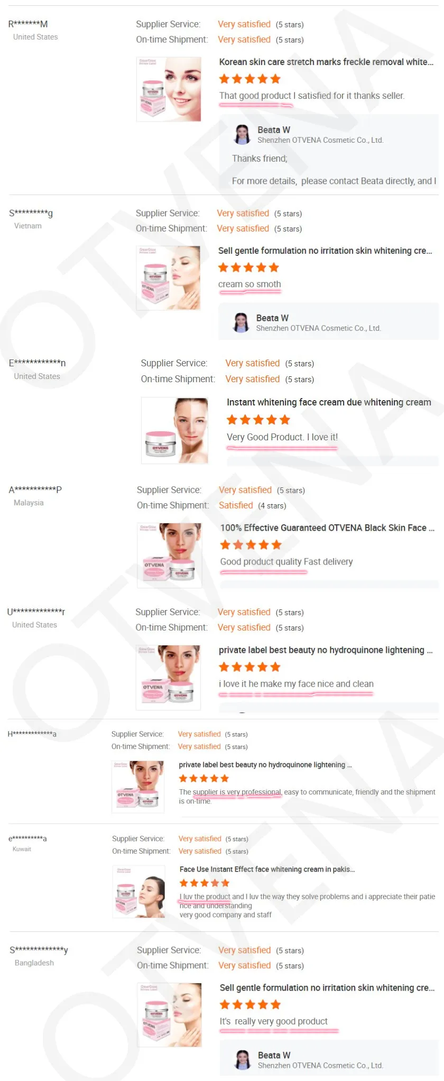Open OTVENA Black Skin Face product thumbnail
This screenshot has height=1081, width=444.
pyautogui.click(x=169, y=556)
